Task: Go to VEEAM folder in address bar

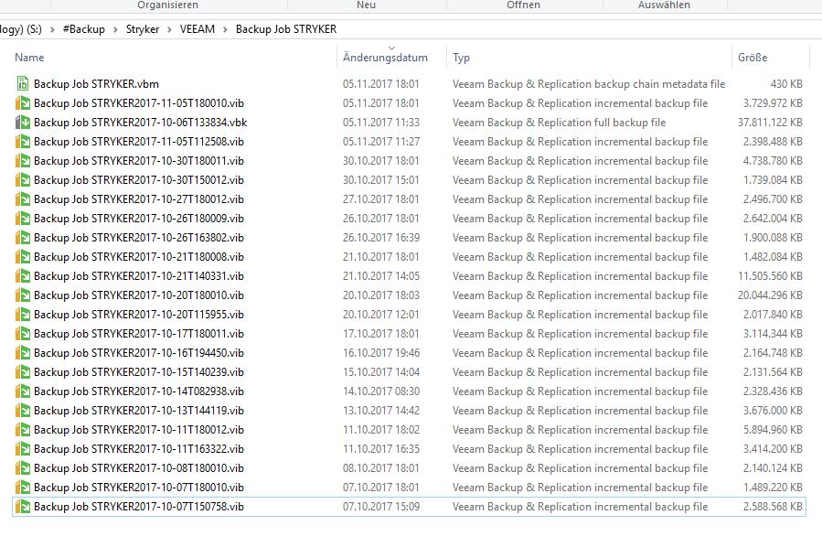Action: tap(197, 29)
